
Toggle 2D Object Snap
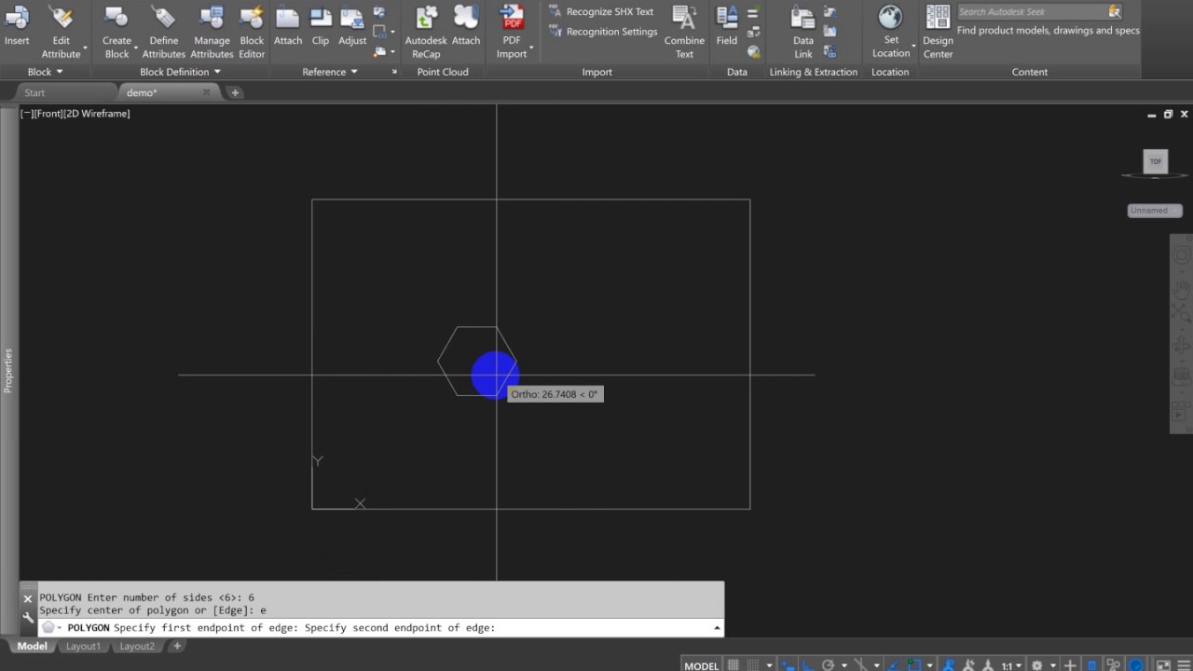[x=914, y=664]
